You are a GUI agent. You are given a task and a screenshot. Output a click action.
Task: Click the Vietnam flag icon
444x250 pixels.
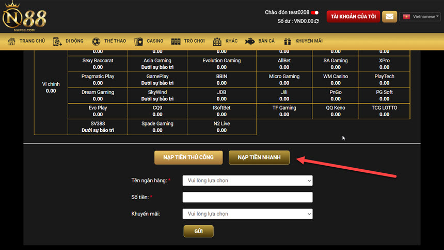(407, 16)
